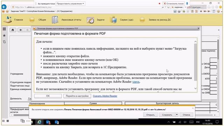The height and width of the screenshot is (126, 224).
Task: Click the browser Home icon
Action: pyautogui.click(x=209, y=7)
